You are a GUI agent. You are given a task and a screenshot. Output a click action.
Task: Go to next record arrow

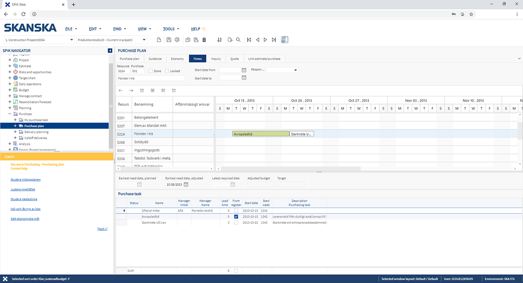tap(265, 40)
